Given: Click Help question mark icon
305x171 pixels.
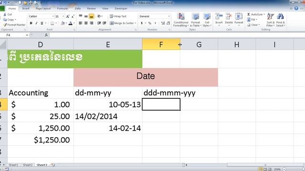Looking at the screenshot, I should tap(296, 8).
